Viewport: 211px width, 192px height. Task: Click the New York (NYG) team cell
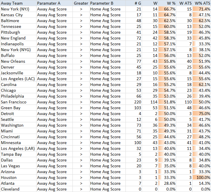pyautogui.click(x=18, y=50)
